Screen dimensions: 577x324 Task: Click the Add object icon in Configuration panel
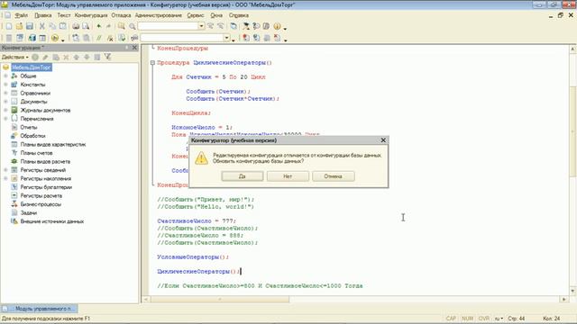(x=35, y=58)
